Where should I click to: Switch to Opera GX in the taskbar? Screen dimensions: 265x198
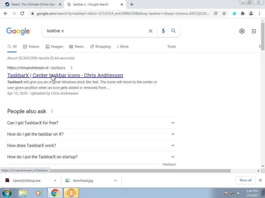coord(71,193)
